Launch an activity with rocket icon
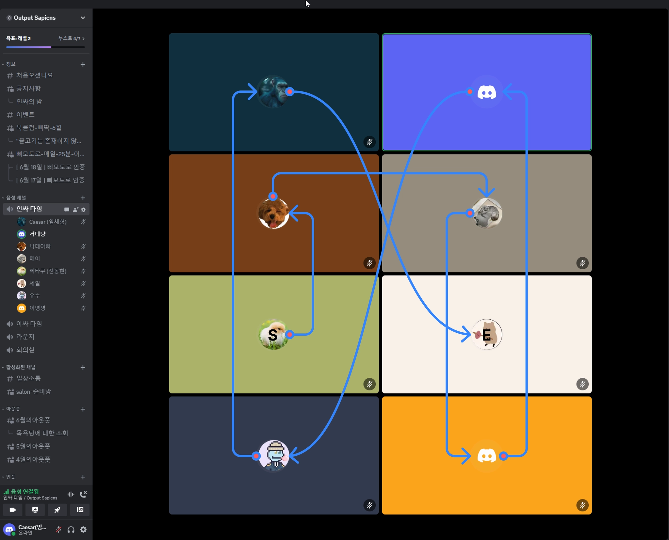Screen dimensions: 669x540 coord(57,510)
